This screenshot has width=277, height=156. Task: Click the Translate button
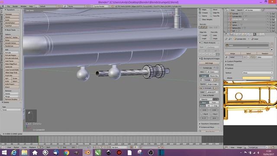12,14
